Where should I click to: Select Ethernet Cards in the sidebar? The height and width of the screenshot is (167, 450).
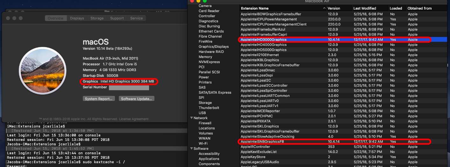point(211,31)
